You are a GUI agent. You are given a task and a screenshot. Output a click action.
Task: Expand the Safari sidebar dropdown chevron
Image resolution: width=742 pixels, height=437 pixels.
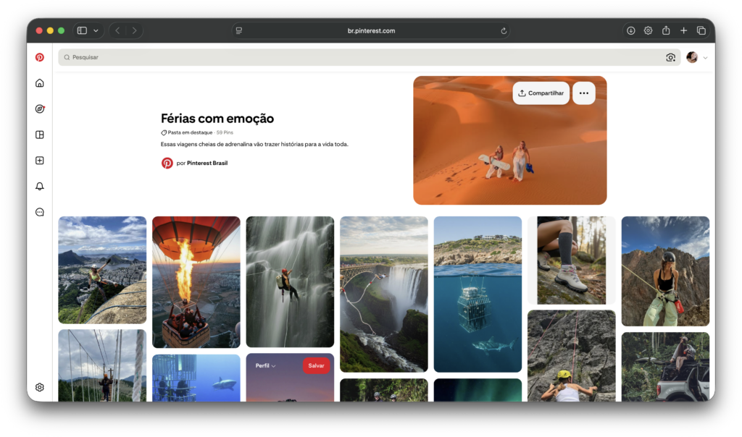tap(96, 30)
